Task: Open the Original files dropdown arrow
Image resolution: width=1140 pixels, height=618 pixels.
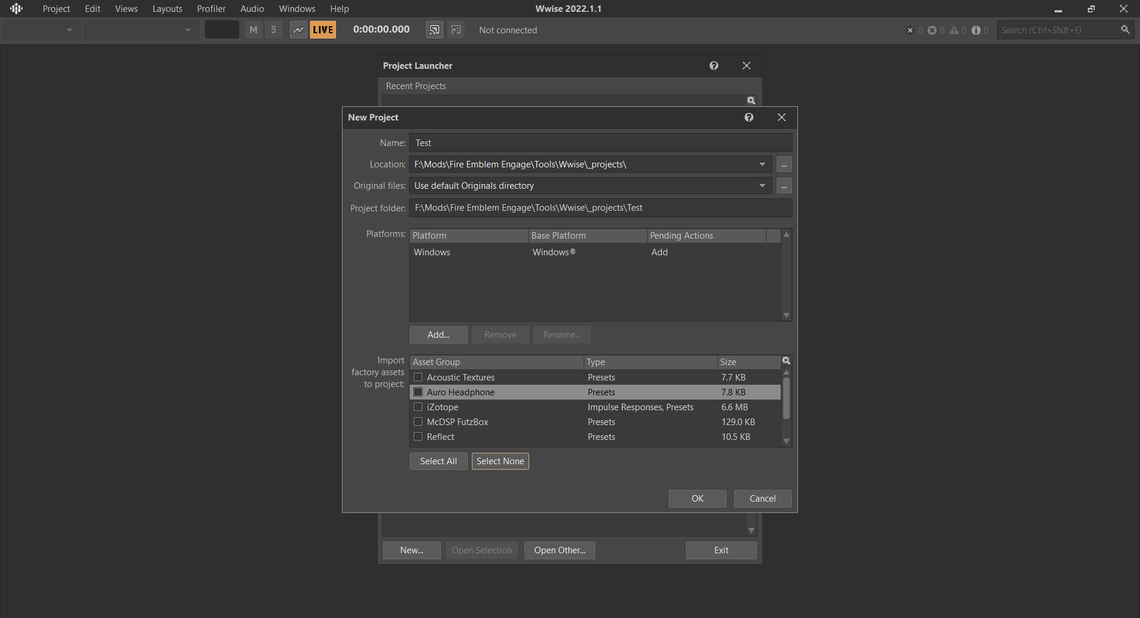Action: (x=762, y=186)
